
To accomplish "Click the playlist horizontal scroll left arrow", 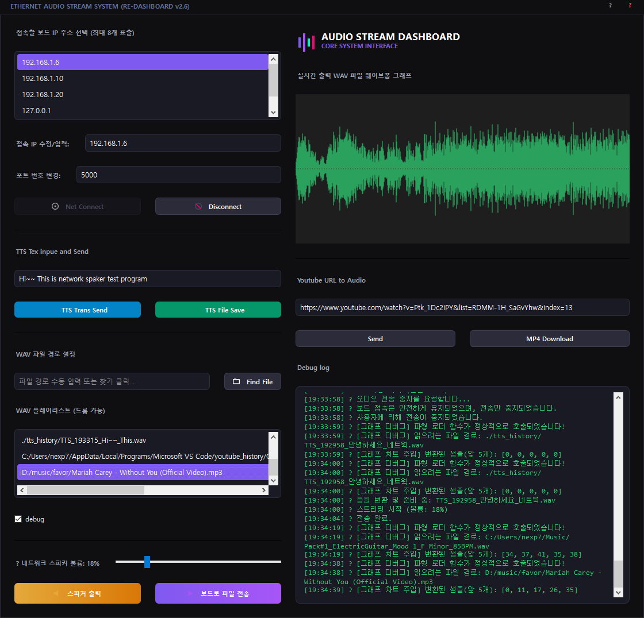I will pos(22,490).
